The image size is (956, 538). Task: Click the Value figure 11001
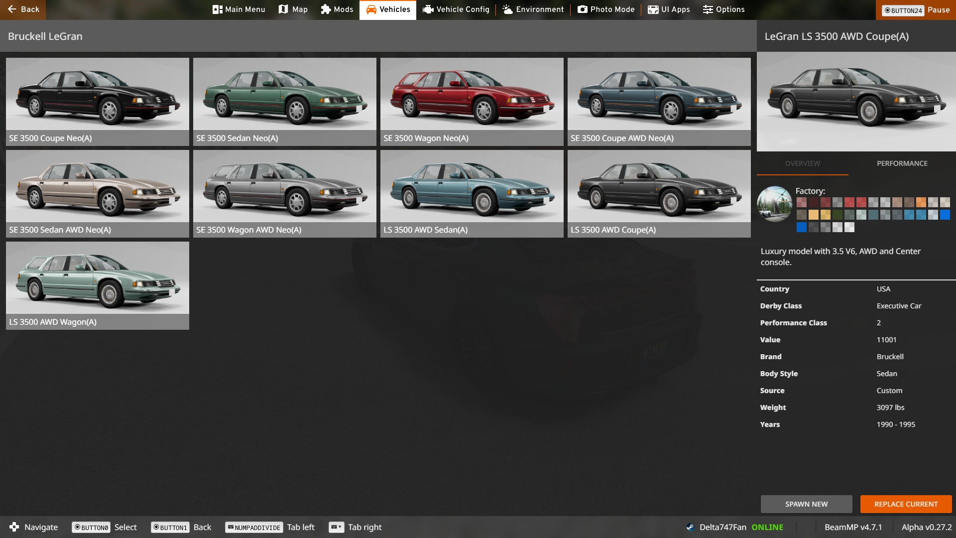(886, 340)
